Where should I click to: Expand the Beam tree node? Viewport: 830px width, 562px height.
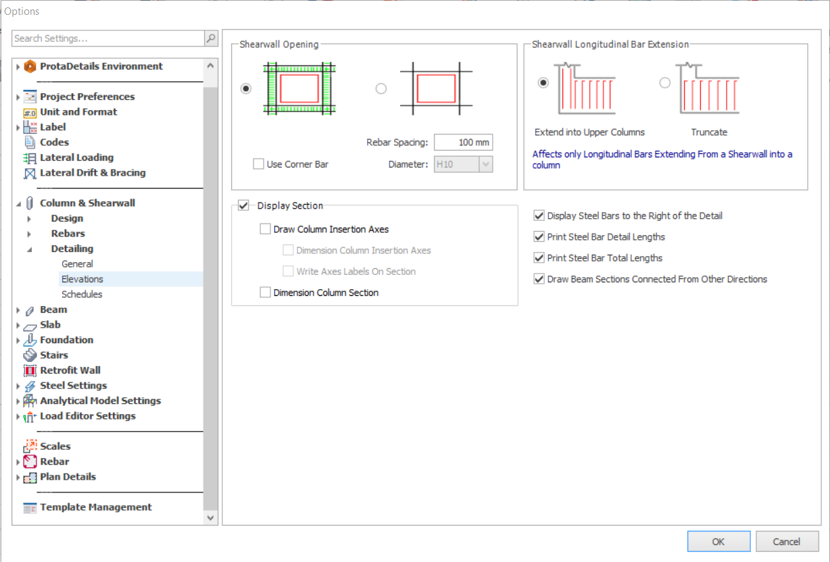point(18,310)
